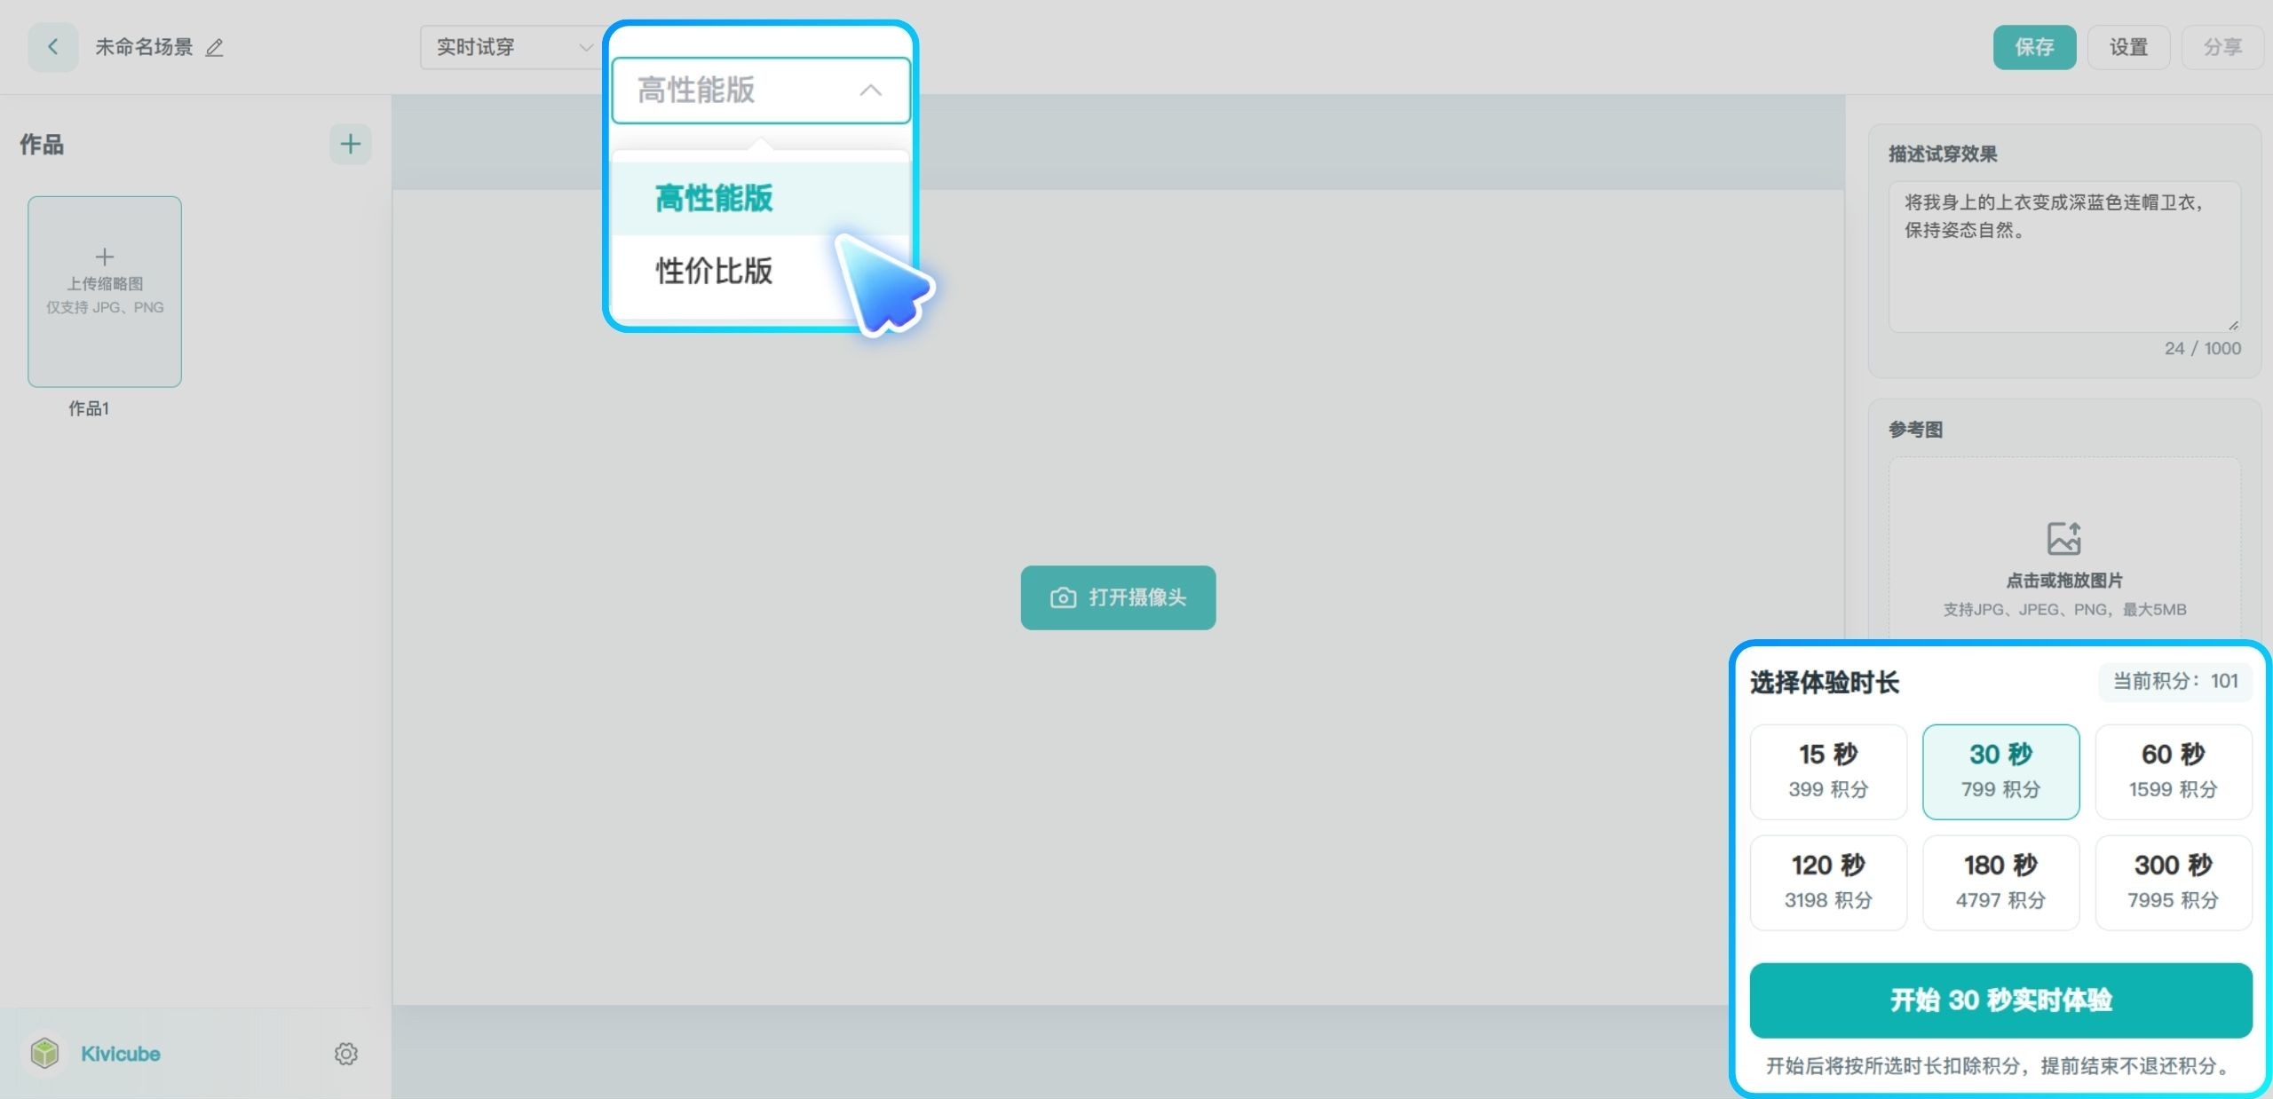This screenshot has width=2273, height=1099.
Task: Select 180 秒 duration option
Action: click(2000, 882)
